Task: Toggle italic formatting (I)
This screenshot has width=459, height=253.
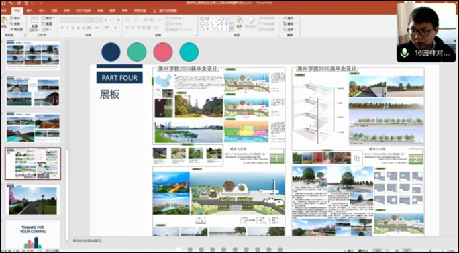Action: [x=67, y=28]
